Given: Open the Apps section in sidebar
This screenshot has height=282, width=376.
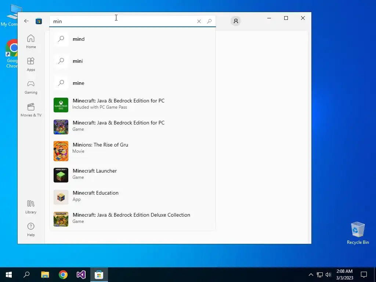Looking at the screenshot, I should pos(31,64).
